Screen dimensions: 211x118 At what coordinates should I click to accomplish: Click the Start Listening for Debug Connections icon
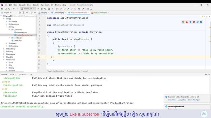(49, 9)
